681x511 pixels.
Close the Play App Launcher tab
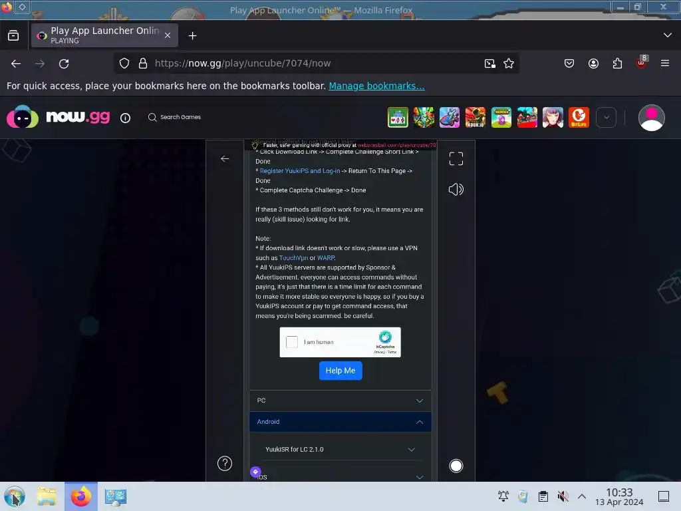pos(168,36)
